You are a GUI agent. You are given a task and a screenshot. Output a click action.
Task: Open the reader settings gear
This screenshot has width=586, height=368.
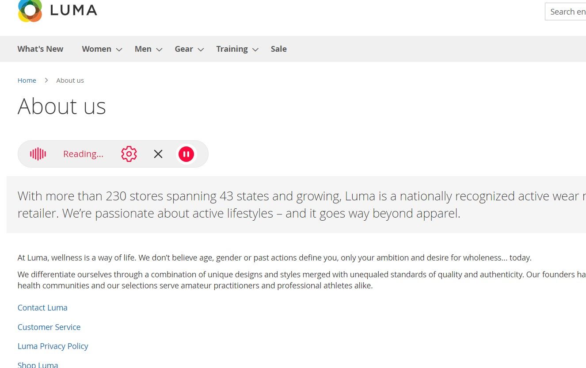[x=129, y=154]
